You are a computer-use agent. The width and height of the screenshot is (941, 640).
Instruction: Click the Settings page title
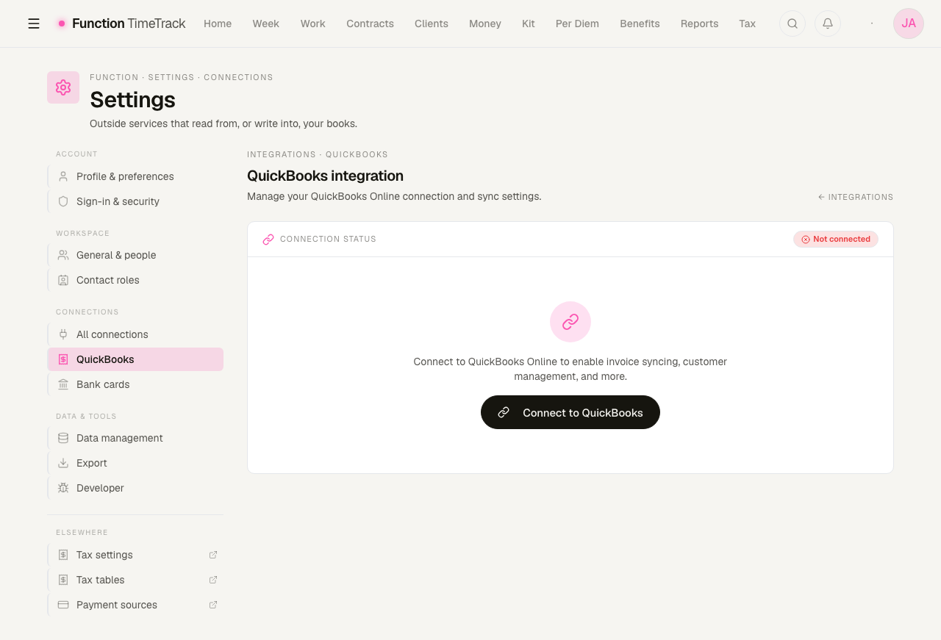[132, 99]
